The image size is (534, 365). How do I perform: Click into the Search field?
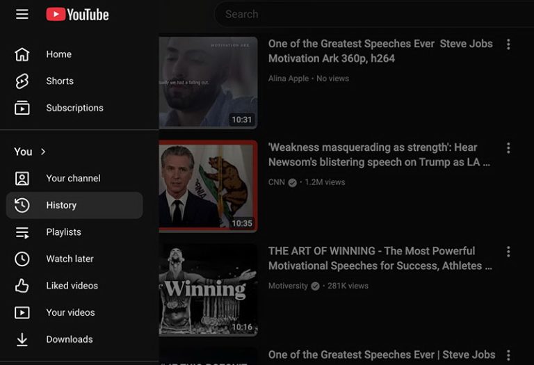(375, 15)
